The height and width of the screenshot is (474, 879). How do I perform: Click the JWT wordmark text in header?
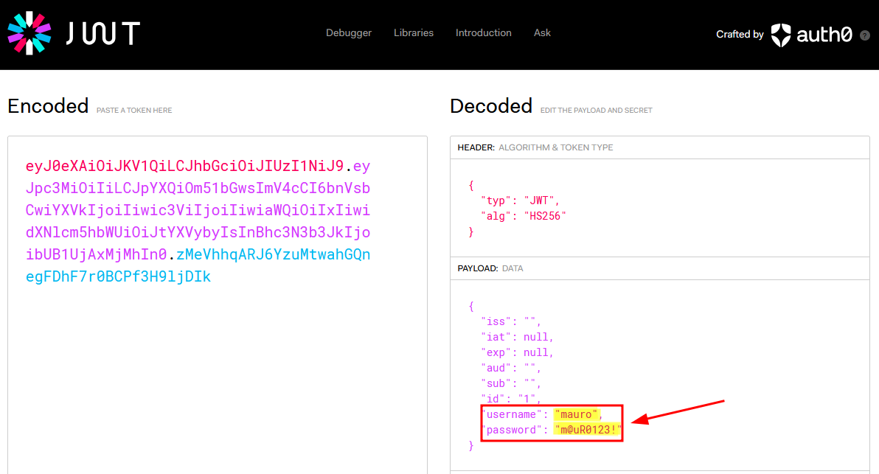pos(103,34)
